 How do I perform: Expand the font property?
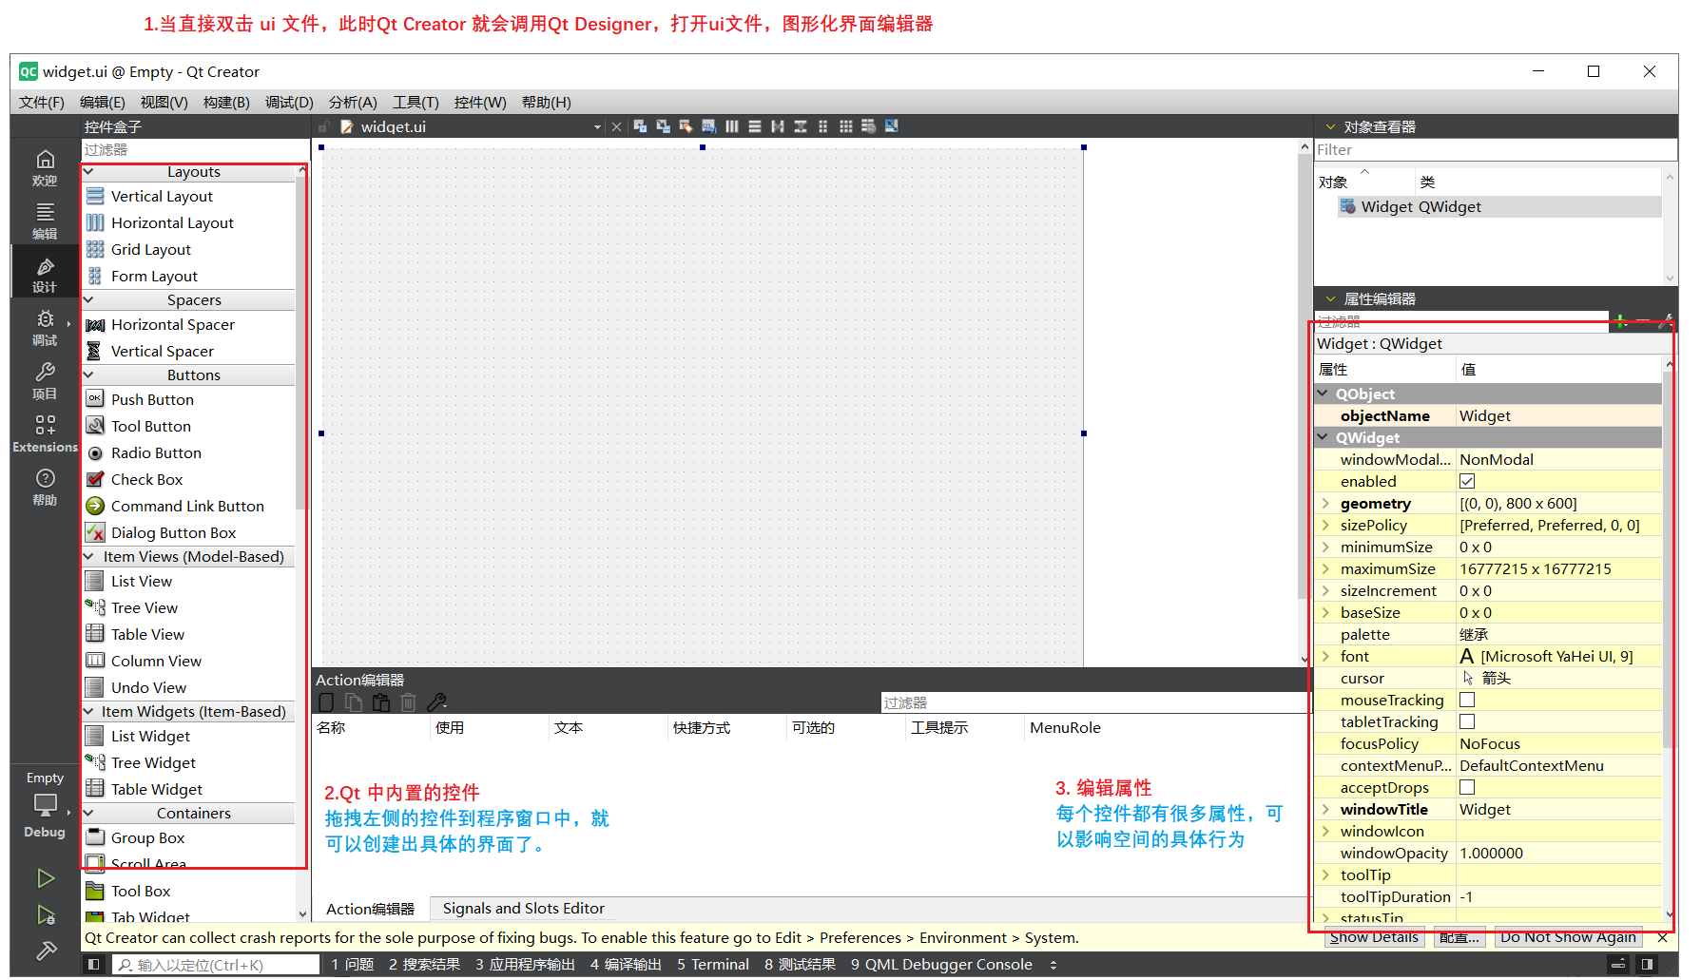[1325, 657]
